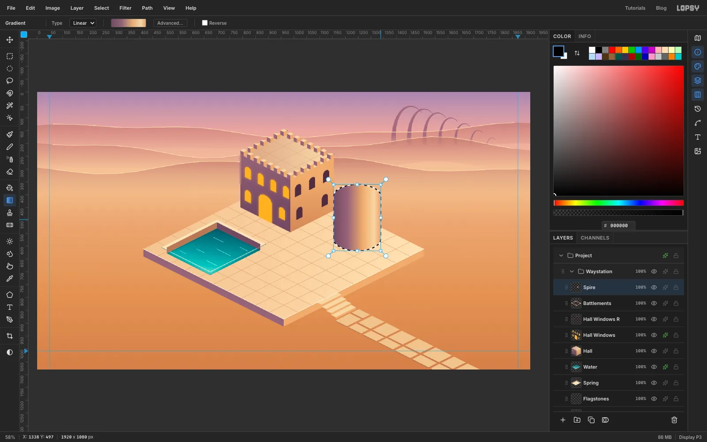This screenshot has height=442, width=707.
Task: Open the gradient preview swatch
Action: [128, 23]
